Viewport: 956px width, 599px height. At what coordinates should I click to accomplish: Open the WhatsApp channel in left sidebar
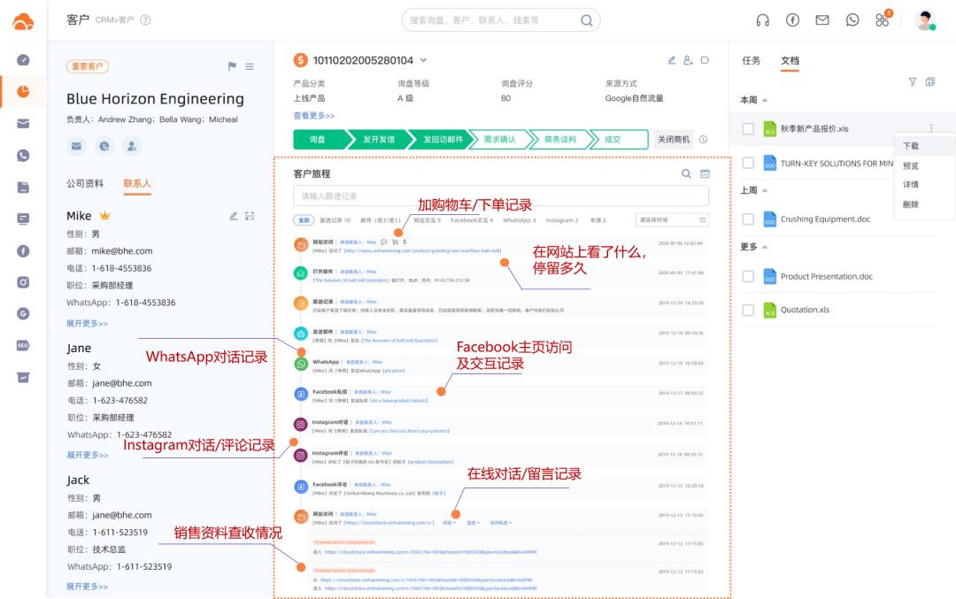pos(24,156)
